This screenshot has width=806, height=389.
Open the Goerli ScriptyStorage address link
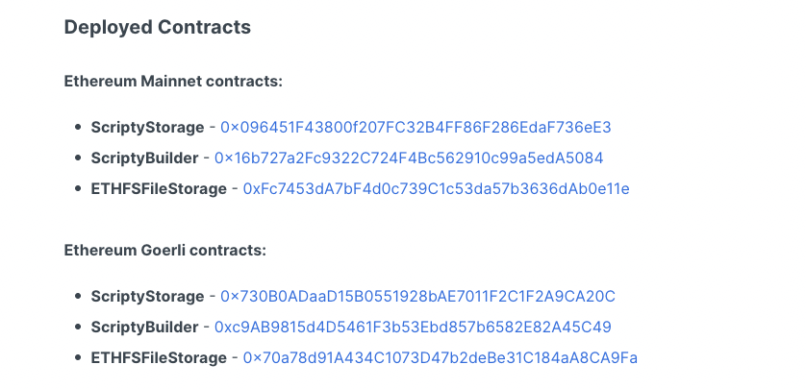tap(417, 296)
